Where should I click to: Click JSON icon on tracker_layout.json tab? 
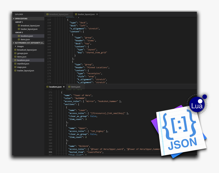tap(76, 14)
